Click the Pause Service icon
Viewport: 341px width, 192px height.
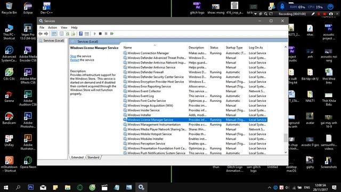[106, 34]
